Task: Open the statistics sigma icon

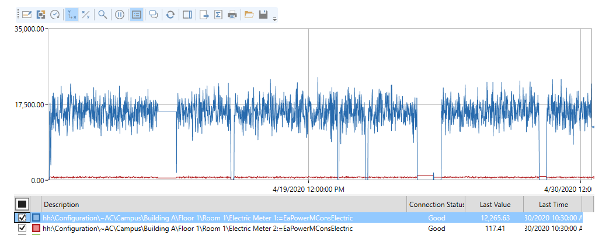Action: coord(218,15)
